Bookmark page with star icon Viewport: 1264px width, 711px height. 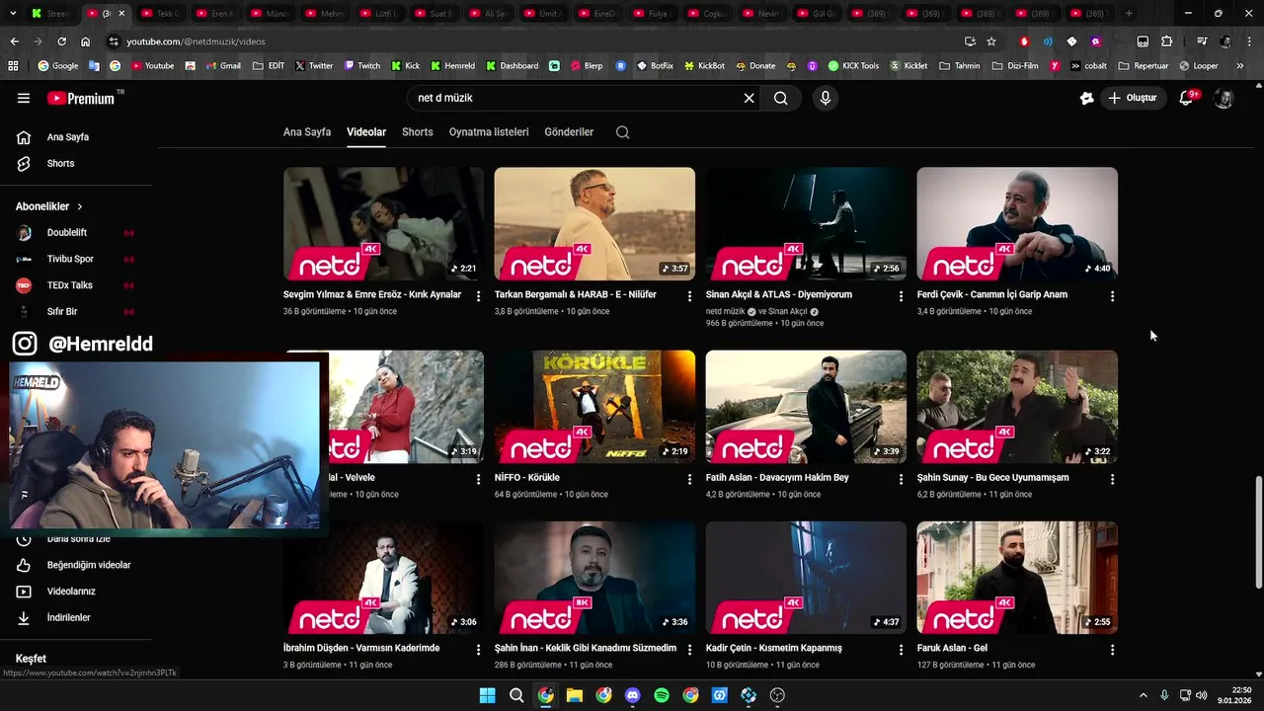[x=991, y=41]
